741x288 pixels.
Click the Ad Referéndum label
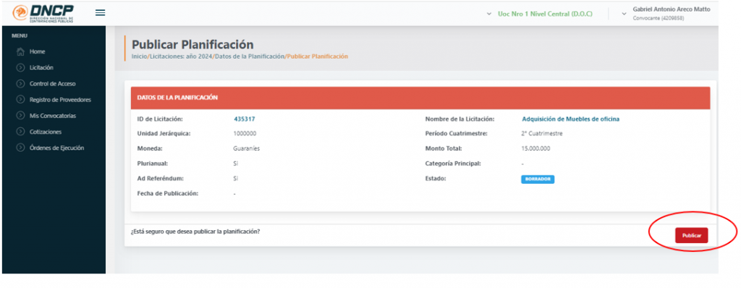pos(160,179)
